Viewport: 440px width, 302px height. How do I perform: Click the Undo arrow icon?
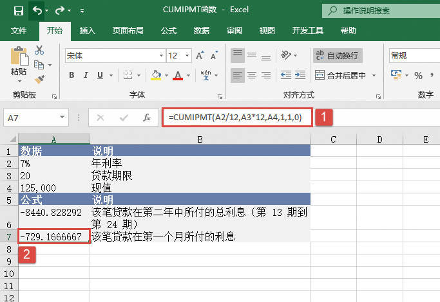coord(37,10)
